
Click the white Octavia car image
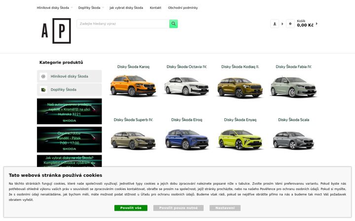[x=186, y=86]
